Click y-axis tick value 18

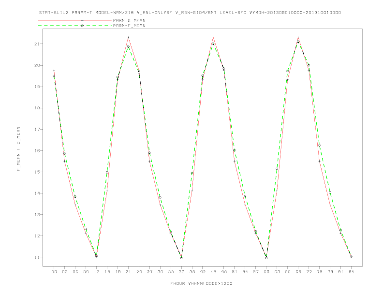click(x=37, y=108)
